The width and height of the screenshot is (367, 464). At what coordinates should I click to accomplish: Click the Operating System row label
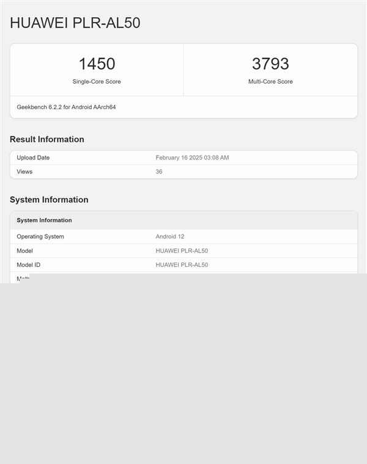tap(40, 236)
